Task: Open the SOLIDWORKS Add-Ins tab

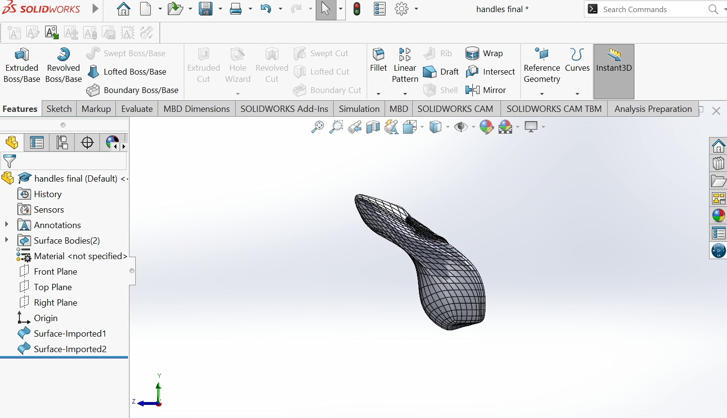Action: coord(284,109)
